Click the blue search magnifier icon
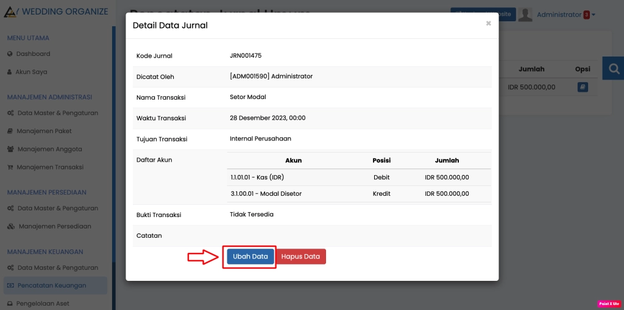The height and width of the screenshot is (310, 624). point(613,69)
